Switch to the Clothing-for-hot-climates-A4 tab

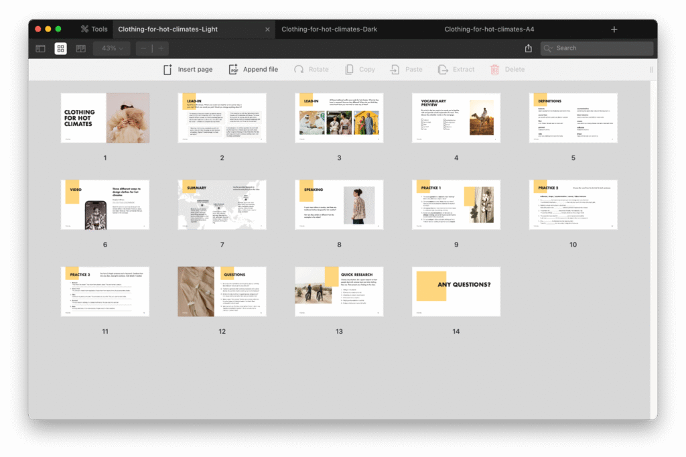[489, 29]
